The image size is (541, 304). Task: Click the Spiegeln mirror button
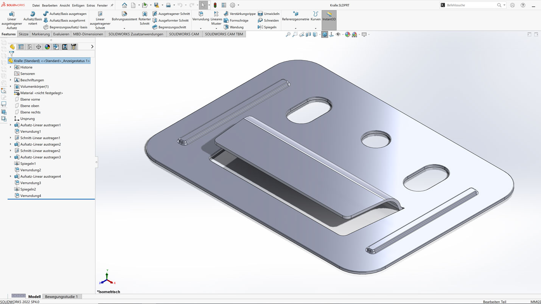coord(267,27)
